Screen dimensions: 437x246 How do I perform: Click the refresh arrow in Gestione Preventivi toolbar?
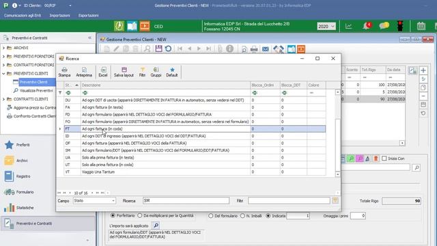tap(168, 49)
